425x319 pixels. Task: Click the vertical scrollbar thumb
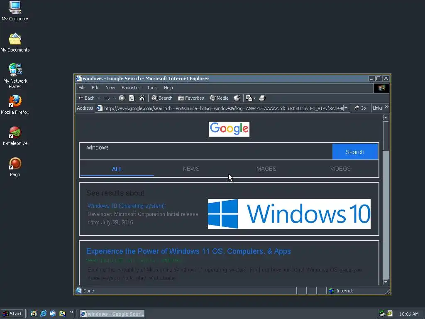(386, 136)
